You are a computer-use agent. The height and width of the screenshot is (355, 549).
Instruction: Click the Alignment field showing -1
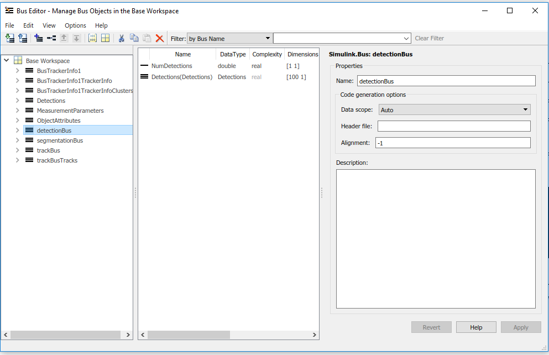(453, 143)
